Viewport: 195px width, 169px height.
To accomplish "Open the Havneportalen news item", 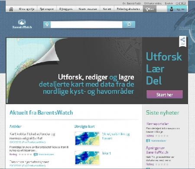I will (157, 124).
